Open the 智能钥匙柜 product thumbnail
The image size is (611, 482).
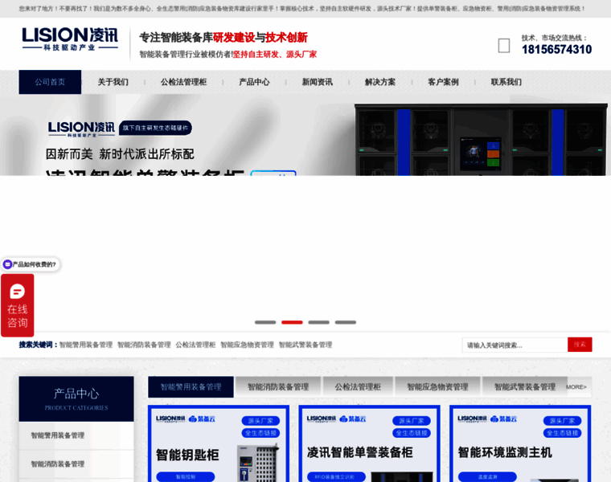coord(207,443)
